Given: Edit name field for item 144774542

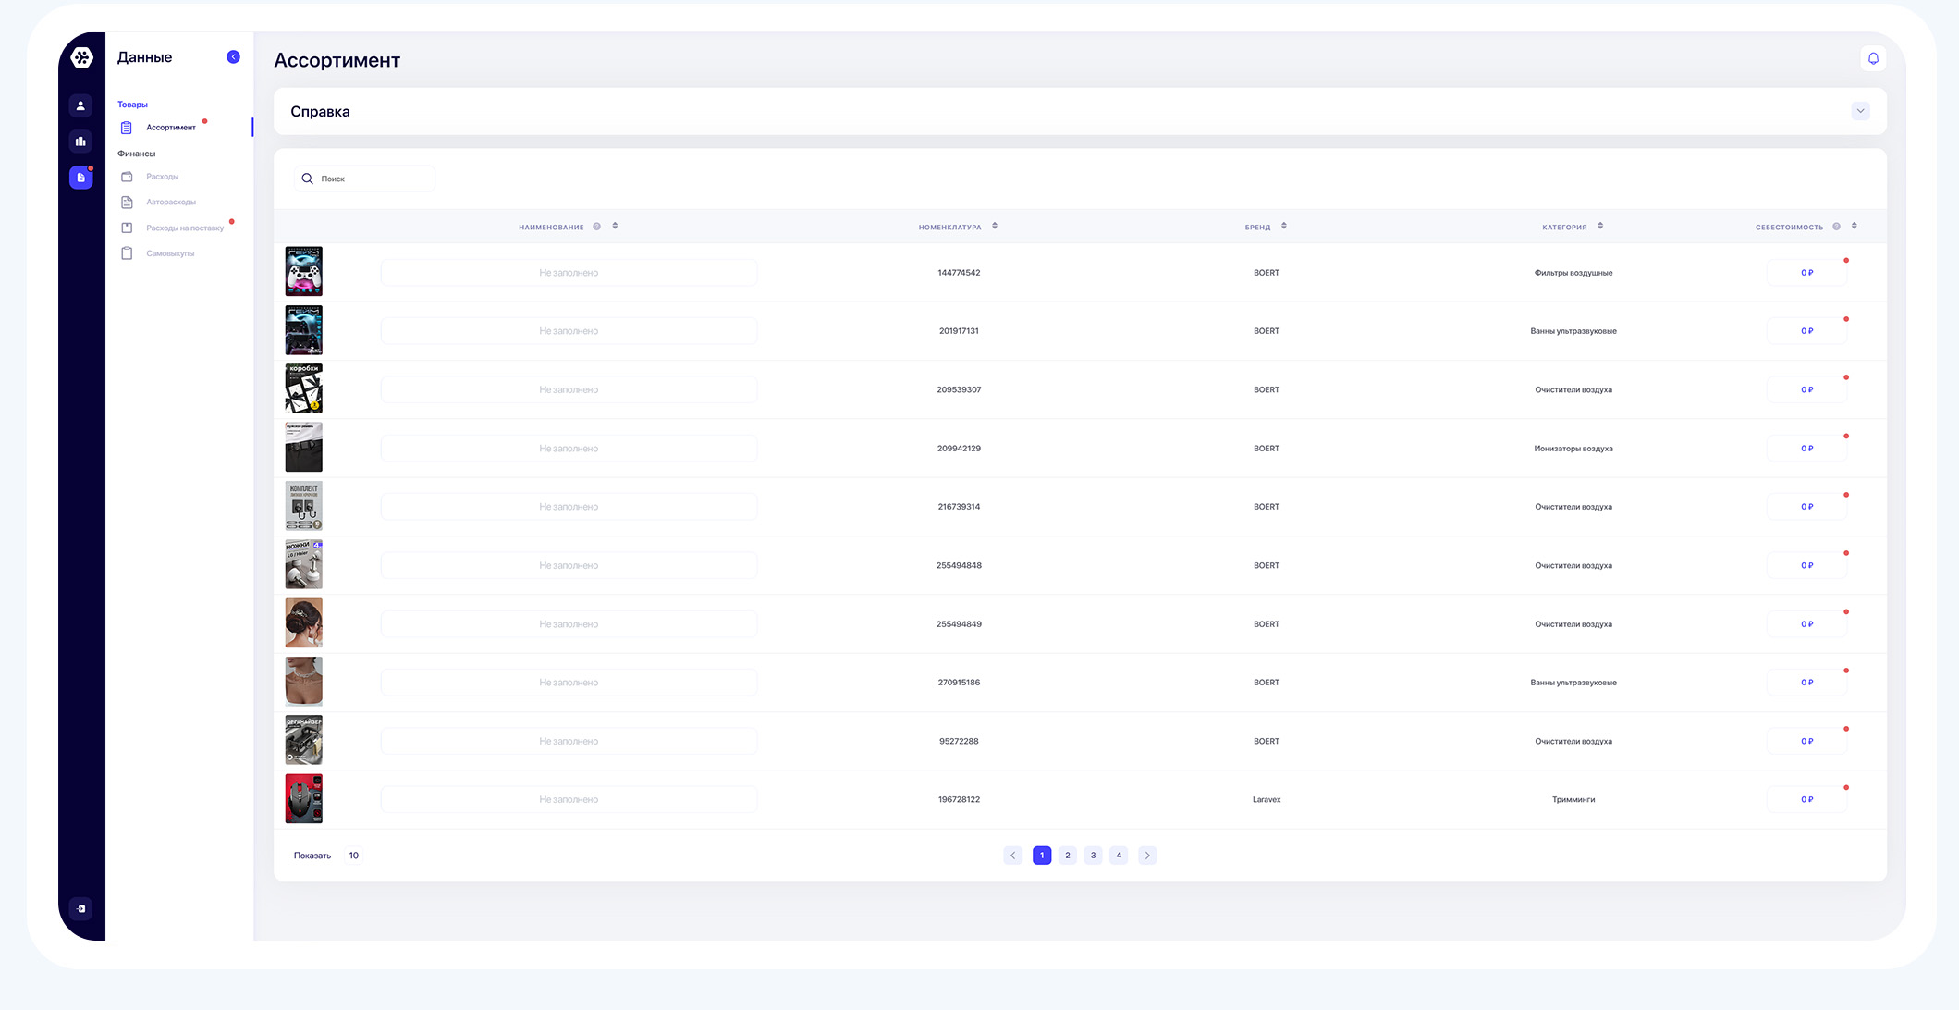Looking at the screenshot, I should point(569,273).
